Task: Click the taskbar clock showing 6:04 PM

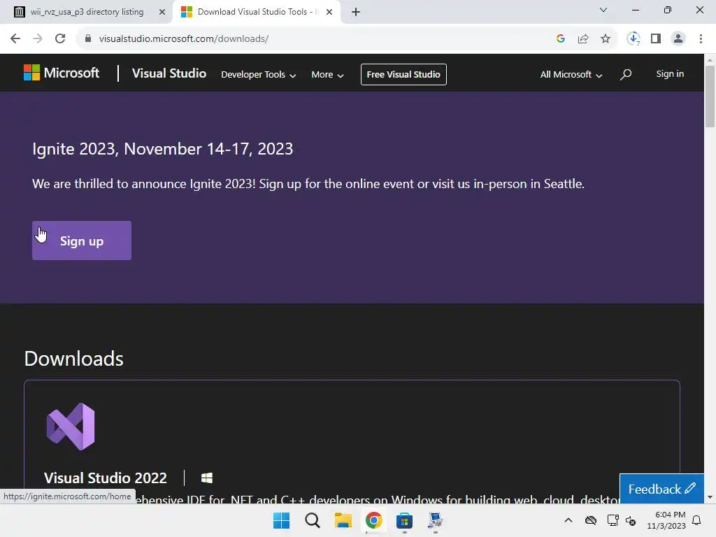Action: (x=666, y=520)
